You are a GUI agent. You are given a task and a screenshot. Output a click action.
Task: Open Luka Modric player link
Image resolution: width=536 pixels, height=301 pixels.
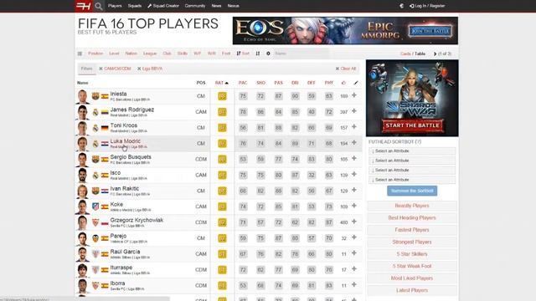(x=125, y=141)
